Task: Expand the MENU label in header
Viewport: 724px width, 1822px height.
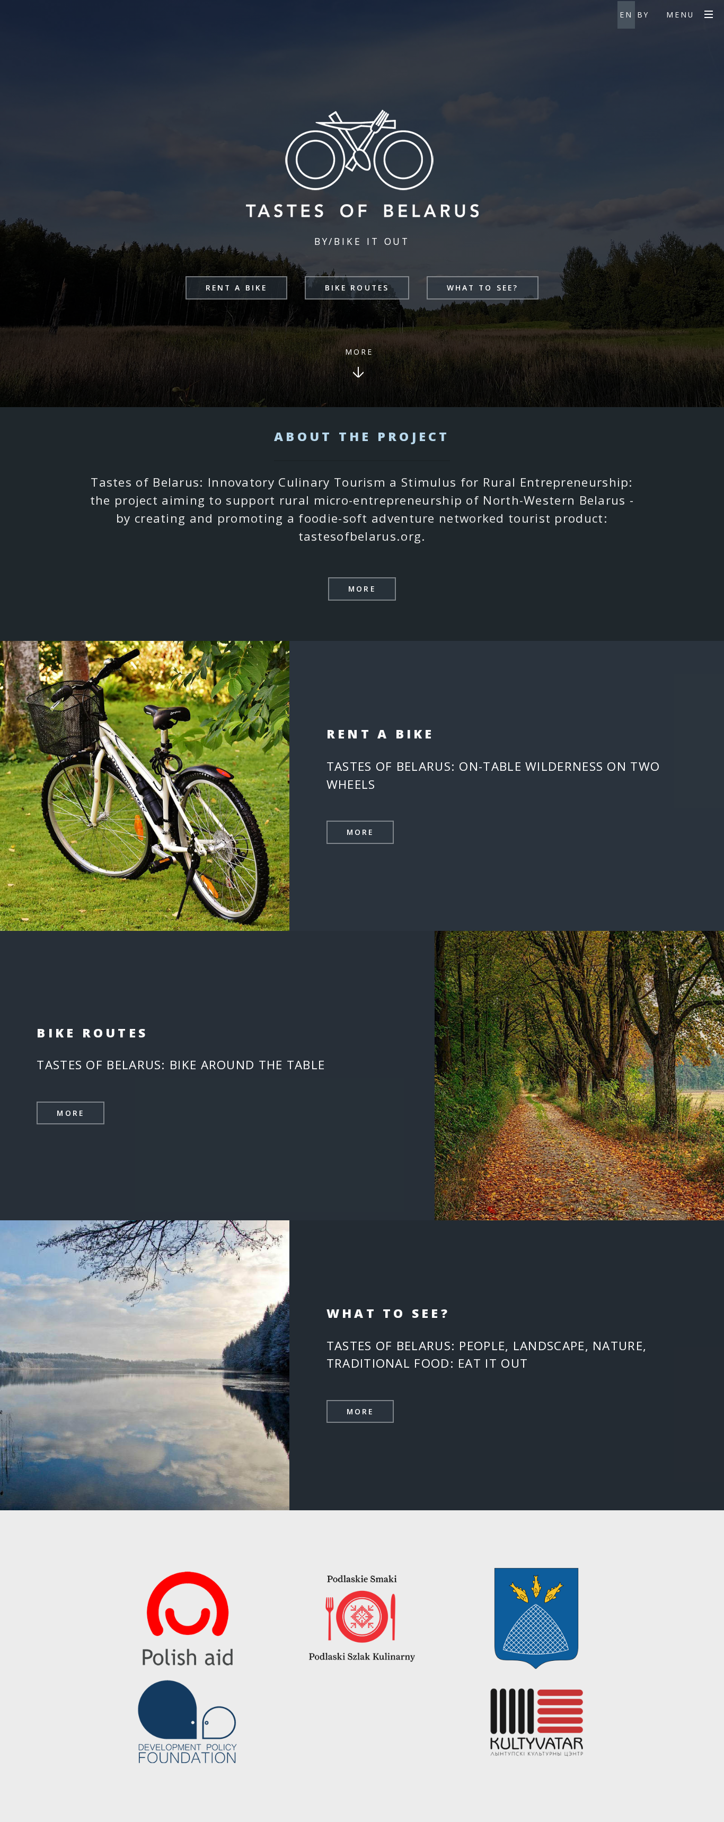Action: 679,14
